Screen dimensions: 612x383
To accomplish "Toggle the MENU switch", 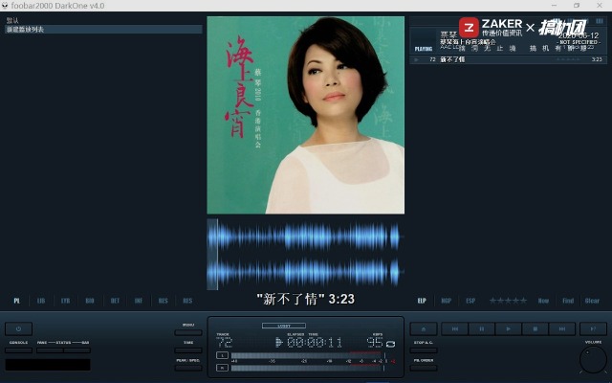I will pyautogui.click(x=188, y=332).
